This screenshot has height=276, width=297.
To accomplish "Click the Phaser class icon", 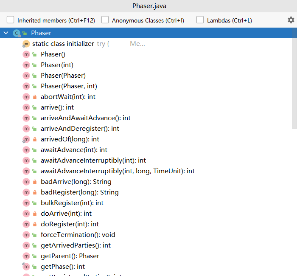I will tap(17, 33).
